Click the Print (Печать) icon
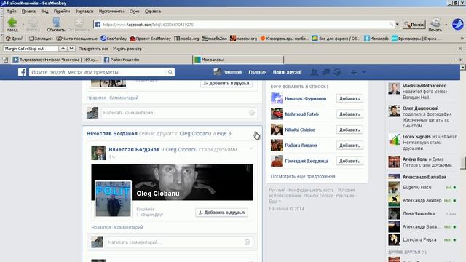Image resolution: width=466 pixels, height=262 pixels. (x=435, y=23)
